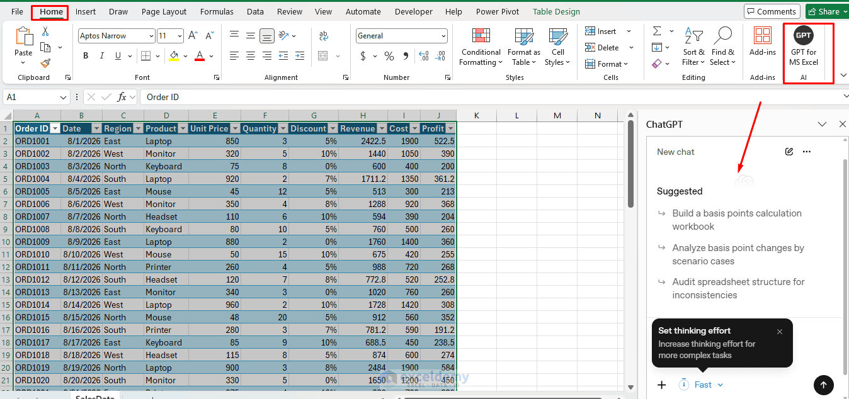This screenshot has width=849, height=399.
Task: Click Center alignment icon
Action: pos(251,56)
